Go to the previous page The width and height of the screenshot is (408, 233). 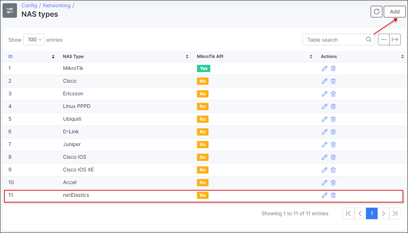[x=360, y=213]
